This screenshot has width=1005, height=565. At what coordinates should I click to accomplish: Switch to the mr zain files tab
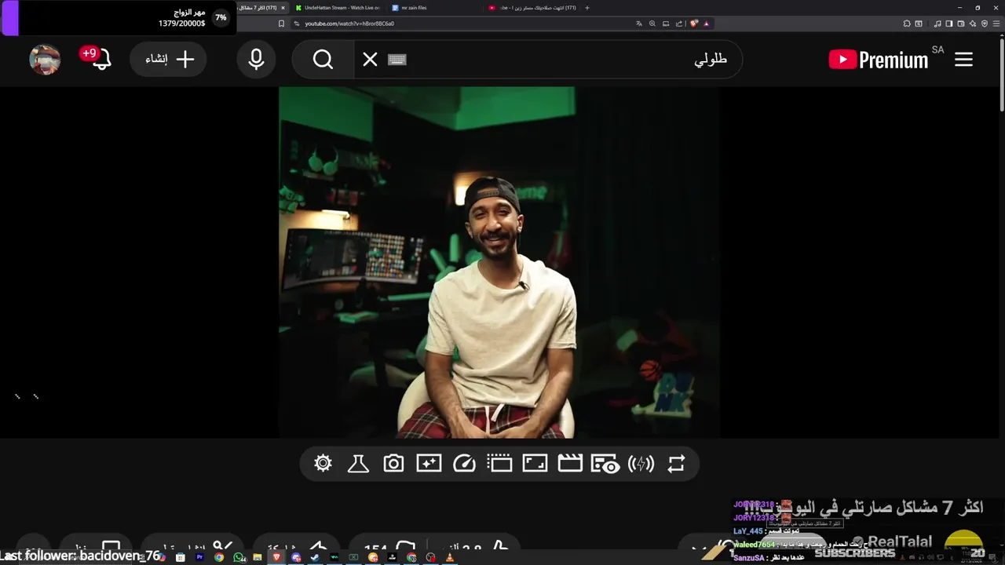click(x=412, y=8)
